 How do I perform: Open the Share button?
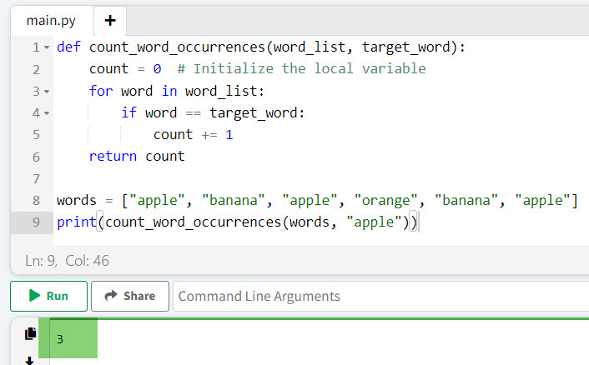click(130, 296)
